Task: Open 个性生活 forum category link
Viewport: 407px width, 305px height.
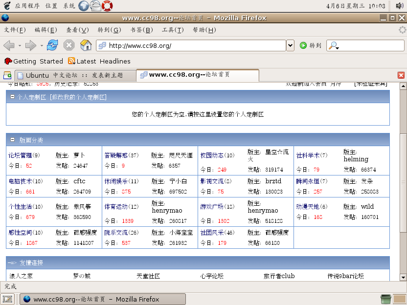Action: pyautogui.click(x=20, y=206)
